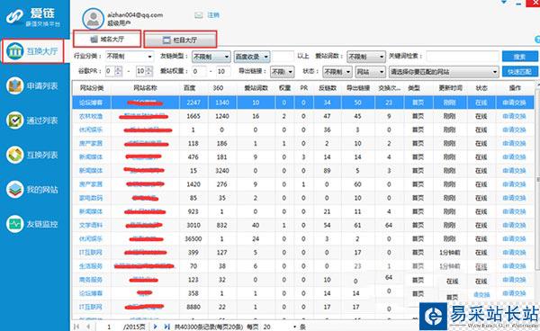The width and height of the screenshot is (540, 331).
Task: Click 申请交换 in the row with 百度 2247
Action: tap(514, 103)
